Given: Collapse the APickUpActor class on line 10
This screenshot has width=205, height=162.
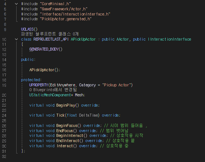Looking at the screenshot, I should coord(16,39).
